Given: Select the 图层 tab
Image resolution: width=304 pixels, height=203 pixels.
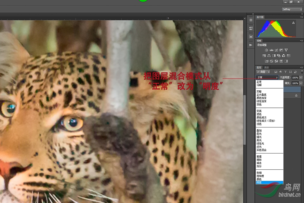Looking at the screenshot, I should tap(259, 68).
